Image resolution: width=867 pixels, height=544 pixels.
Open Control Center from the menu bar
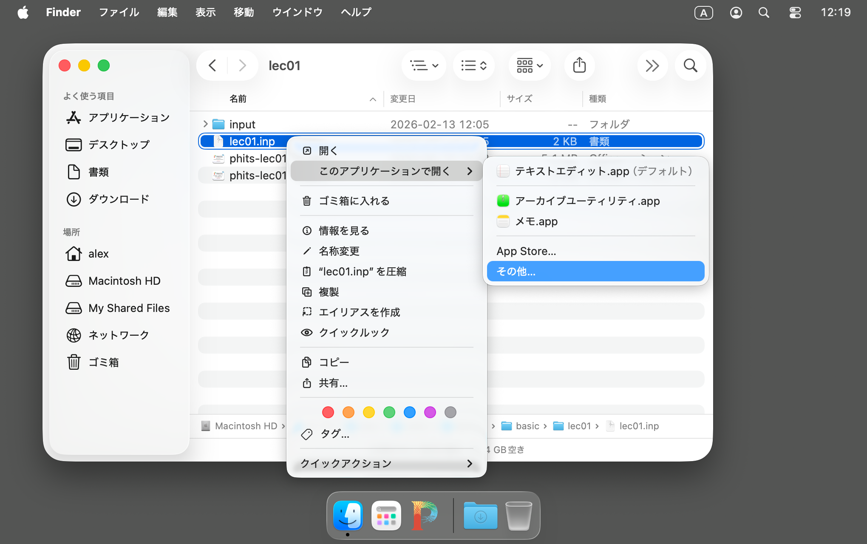tap(795, 12)
